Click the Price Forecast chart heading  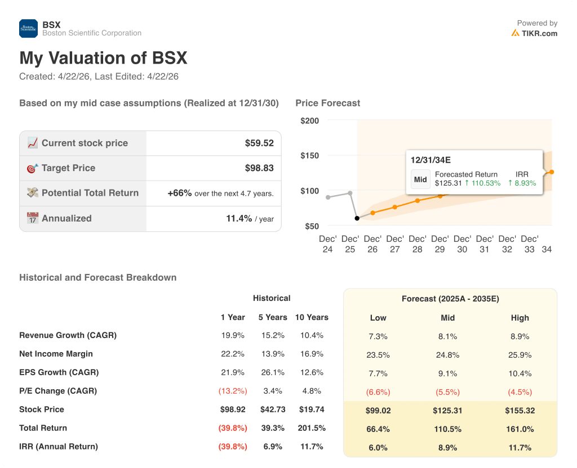click(x=327, y=103)
